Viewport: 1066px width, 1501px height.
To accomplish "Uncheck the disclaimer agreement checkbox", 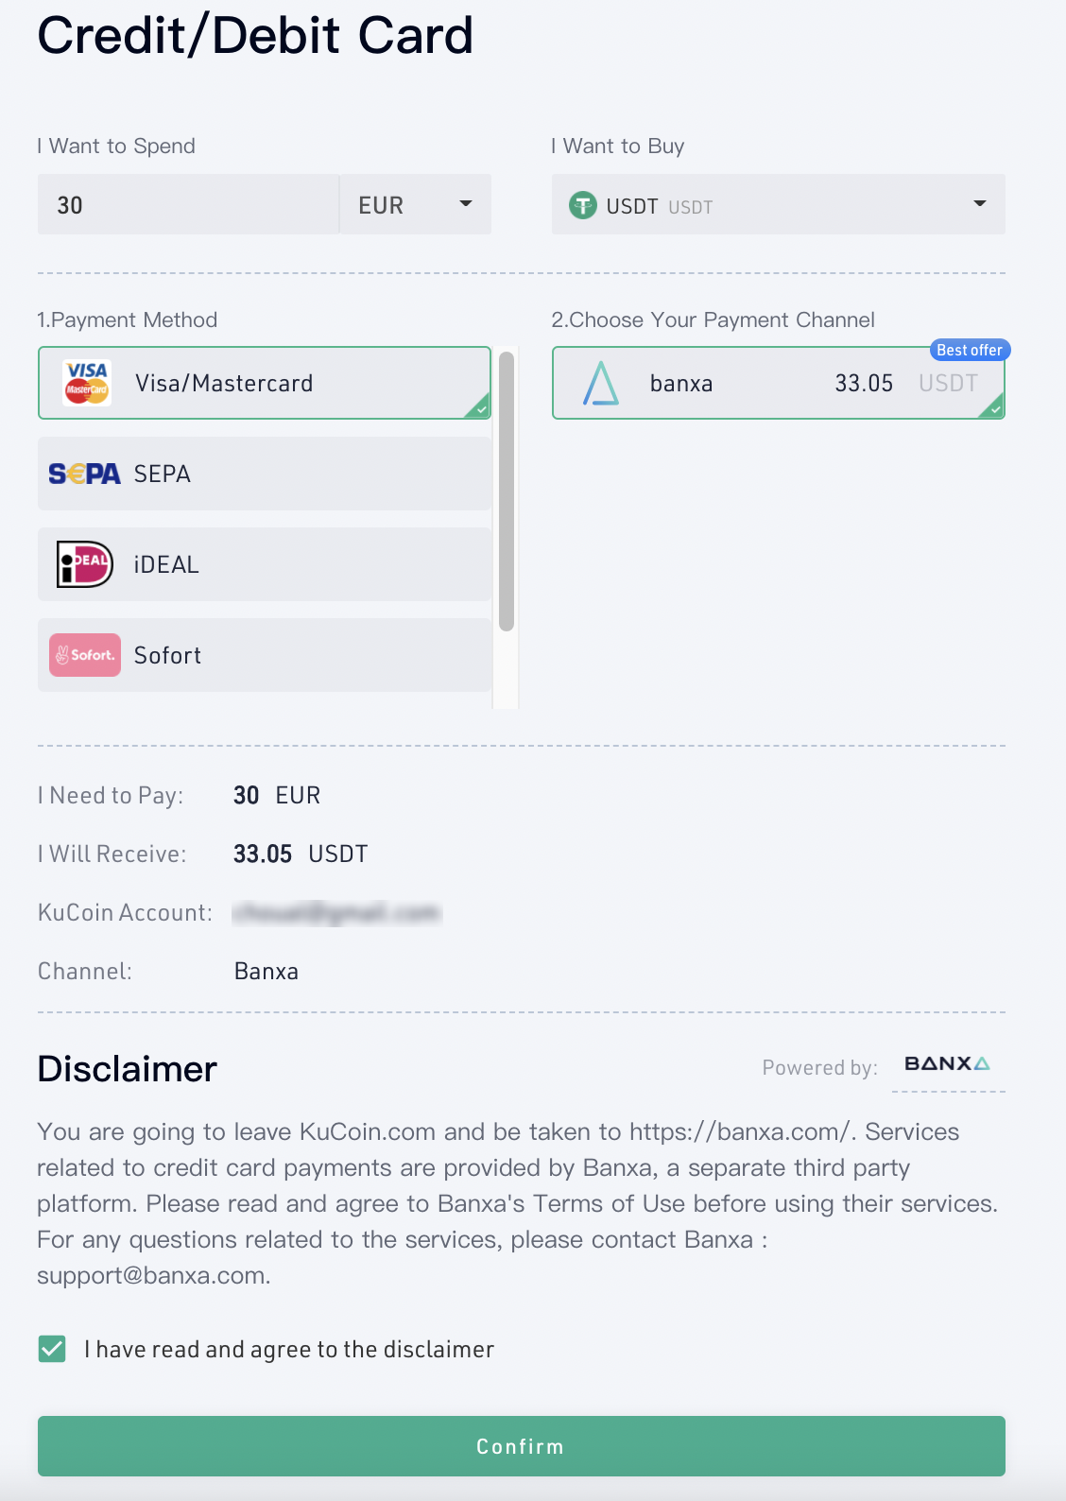I will pyautogui.click(x=52, y=1349).
